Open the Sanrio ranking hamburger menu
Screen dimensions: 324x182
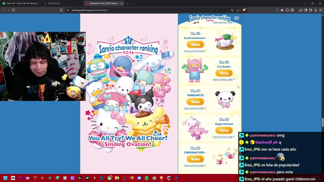pyautogui.click(x=236, y=18)
